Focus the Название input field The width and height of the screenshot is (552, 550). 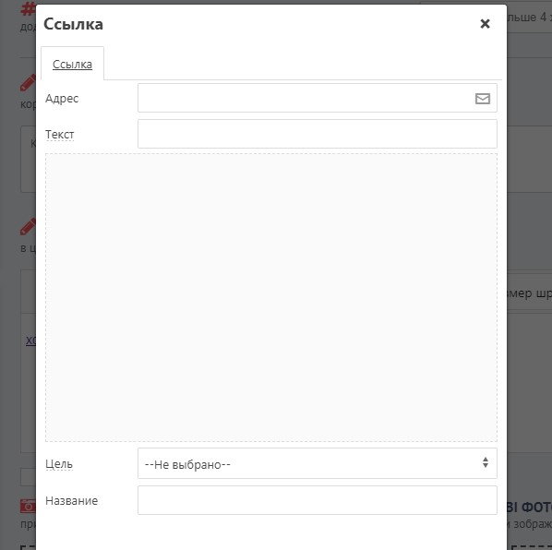[318, 500]
